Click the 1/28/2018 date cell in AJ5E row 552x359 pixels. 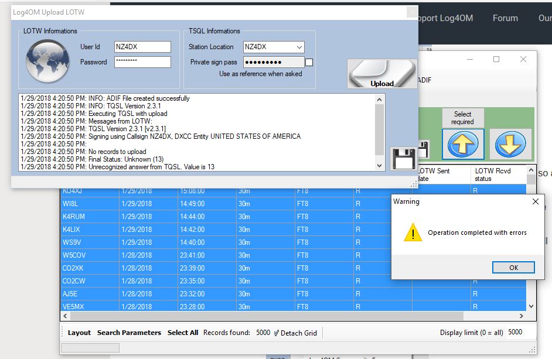(149, 294)
